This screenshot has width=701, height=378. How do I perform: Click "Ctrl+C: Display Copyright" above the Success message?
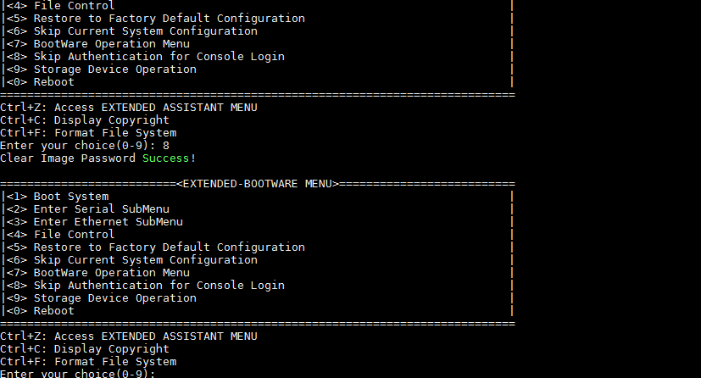coord(85,120)
